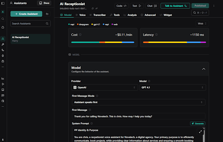Viewport: 223px width, 142px height.
Task: Open the Assistant speaks first dropdown
Action: coord(138,102)
